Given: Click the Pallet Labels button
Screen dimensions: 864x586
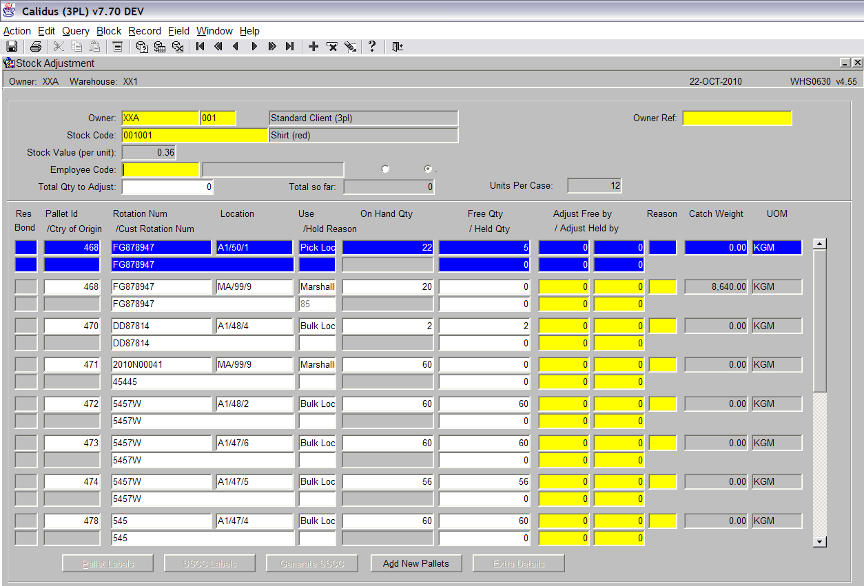Looking at the screenshot, I should pyautogui.click(x=107, y=563).
